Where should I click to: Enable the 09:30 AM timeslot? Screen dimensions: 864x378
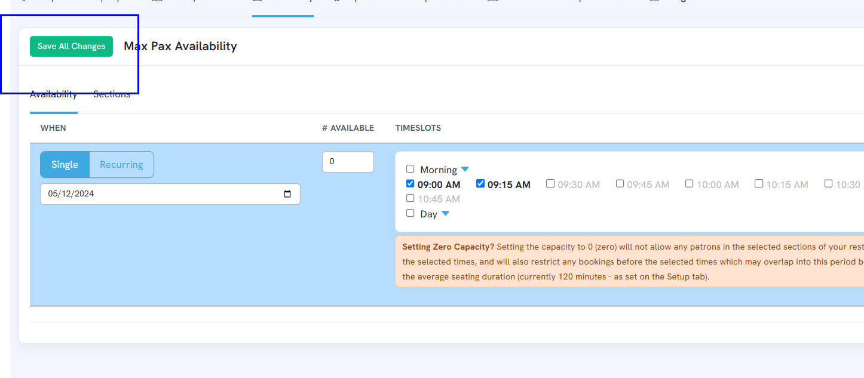coord(550,184)
